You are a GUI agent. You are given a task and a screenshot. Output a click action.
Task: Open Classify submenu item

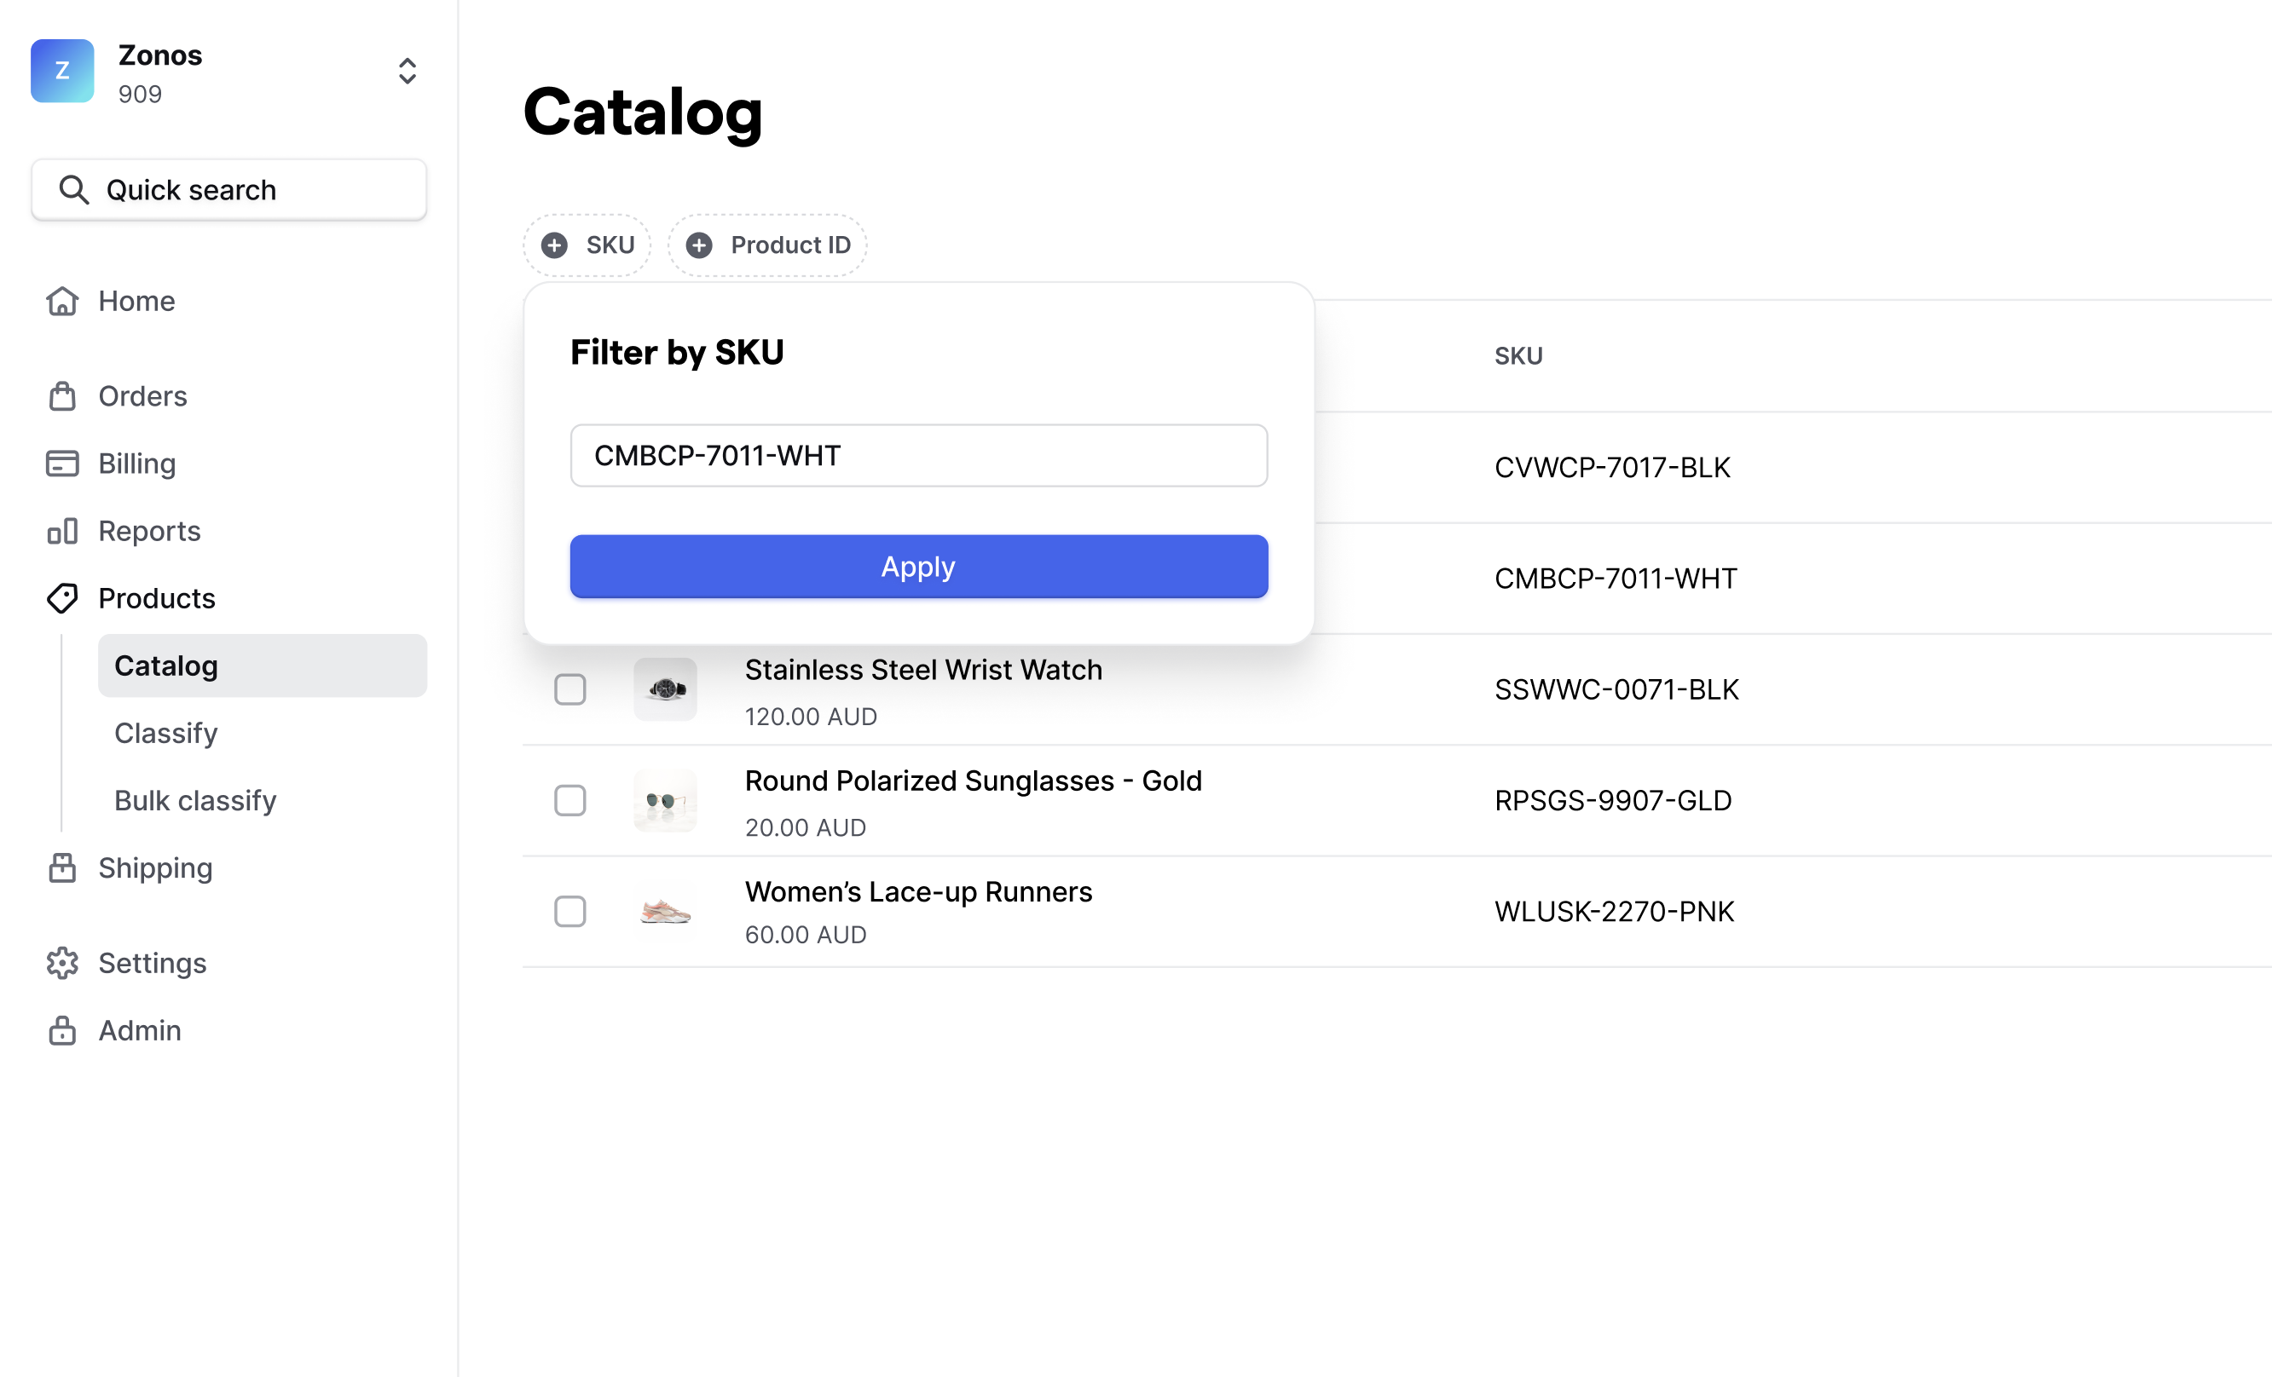click(167, 733)
